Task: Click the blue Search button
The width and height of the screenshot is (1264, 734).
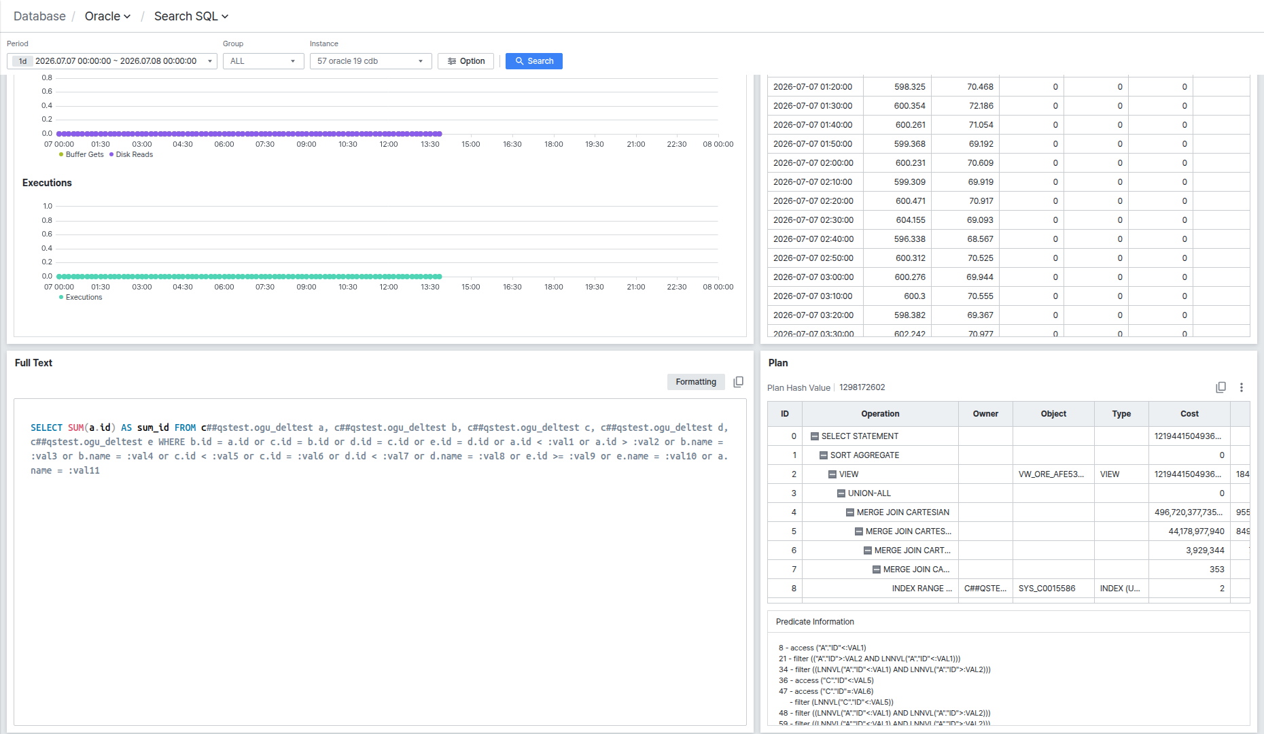Action: pos(534,61)
